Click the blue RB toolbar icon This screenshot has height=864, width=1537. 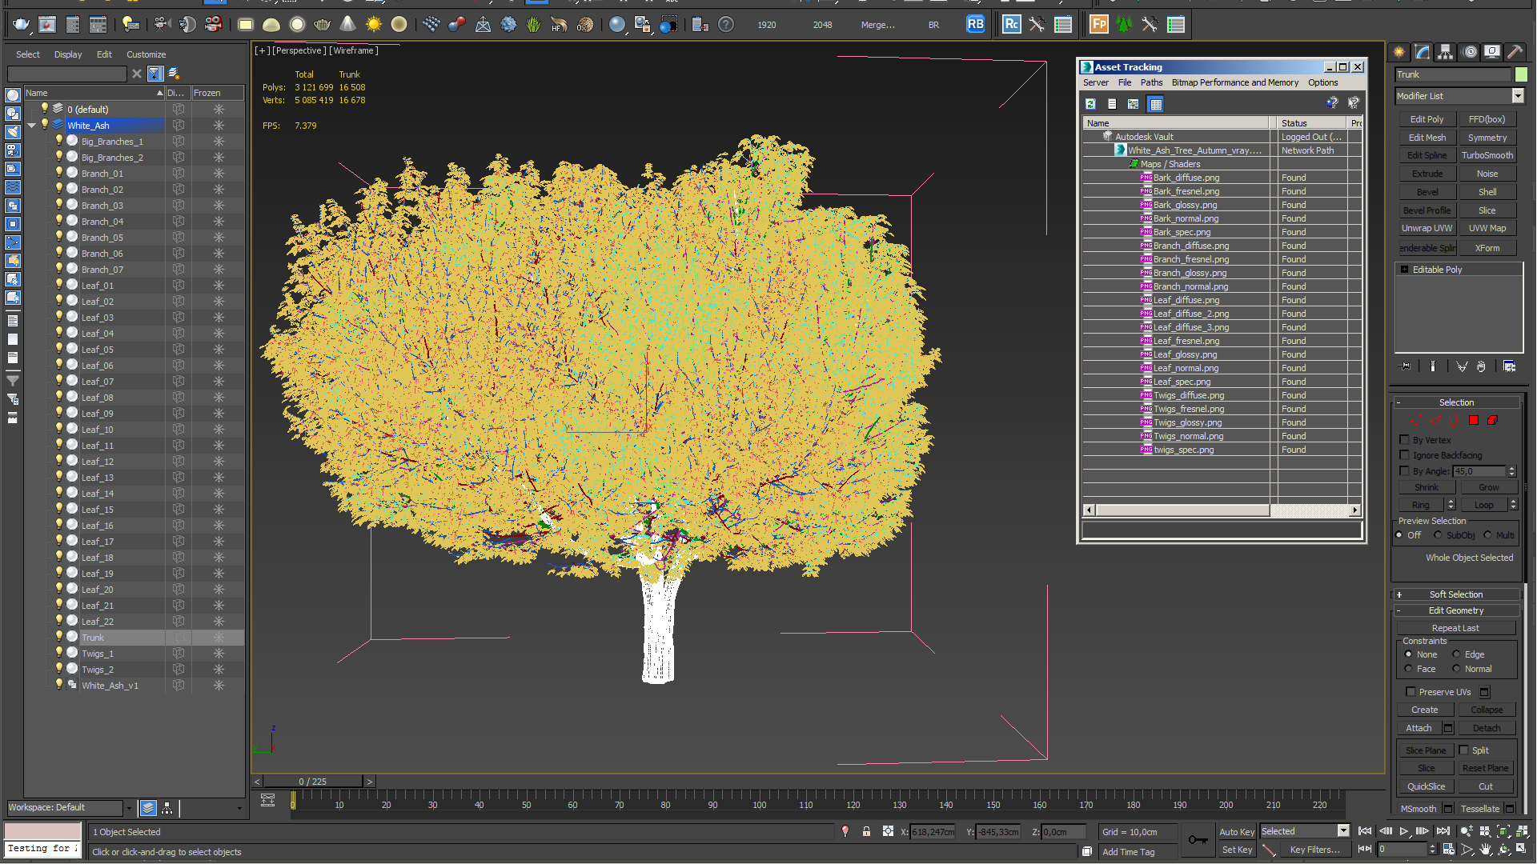pos(975,25)
